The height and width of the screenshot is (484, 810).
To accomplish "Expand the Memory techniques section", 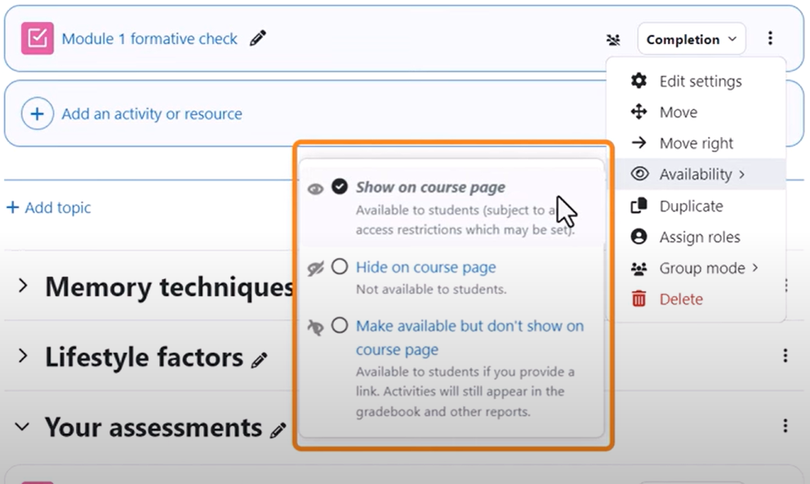I will click(x=23, y=286).
